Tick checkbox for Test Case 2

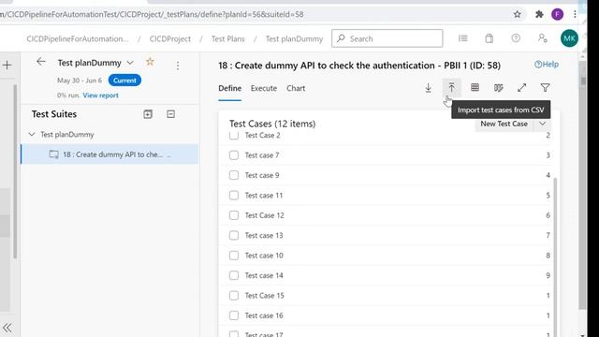tap(234, 135)
